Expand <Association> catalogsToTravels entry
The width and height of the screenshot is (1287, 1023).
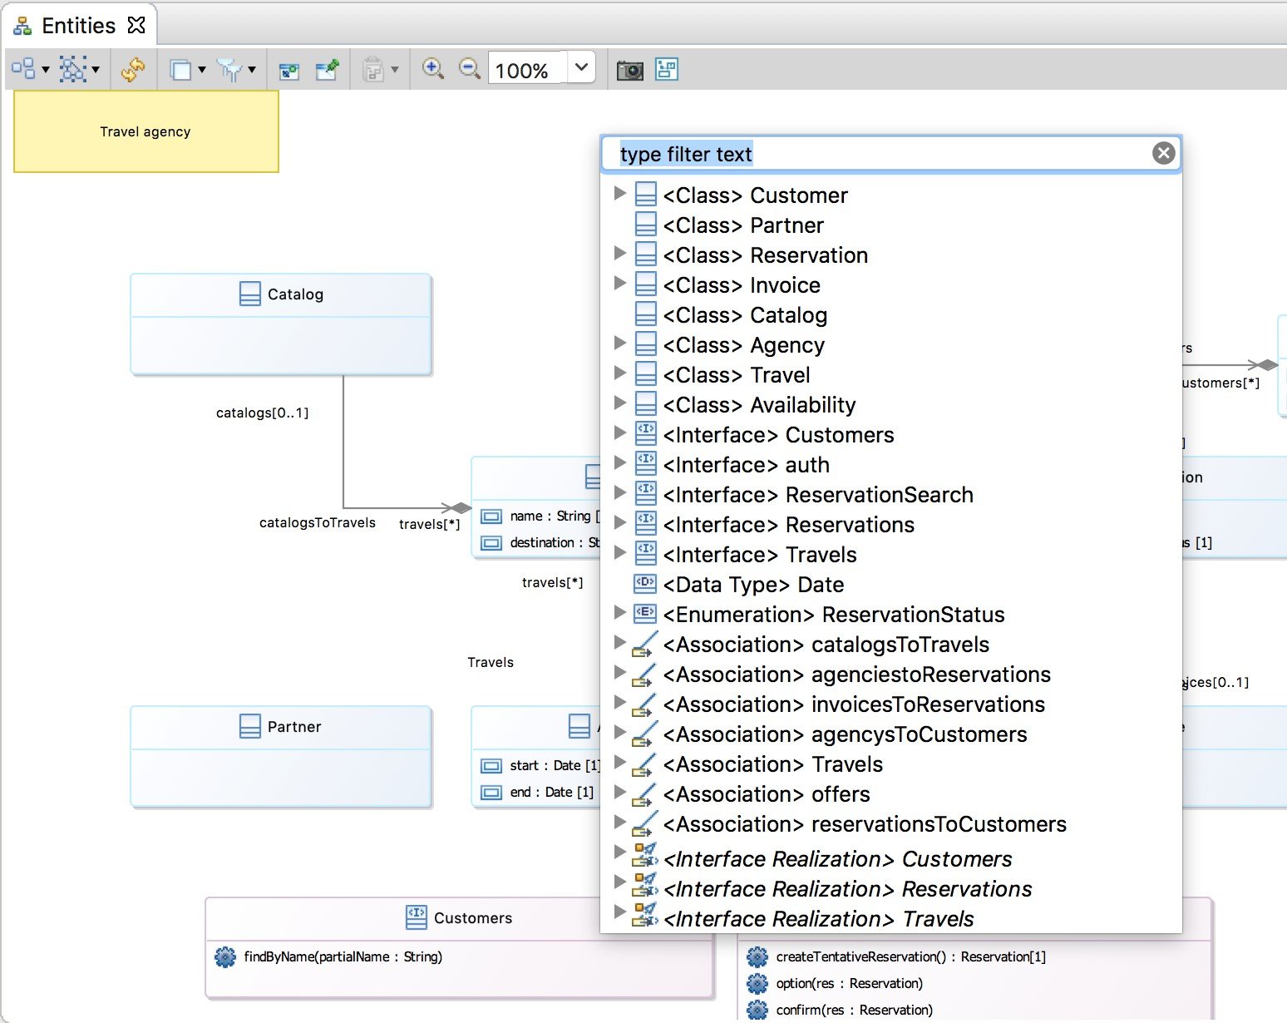619,643
